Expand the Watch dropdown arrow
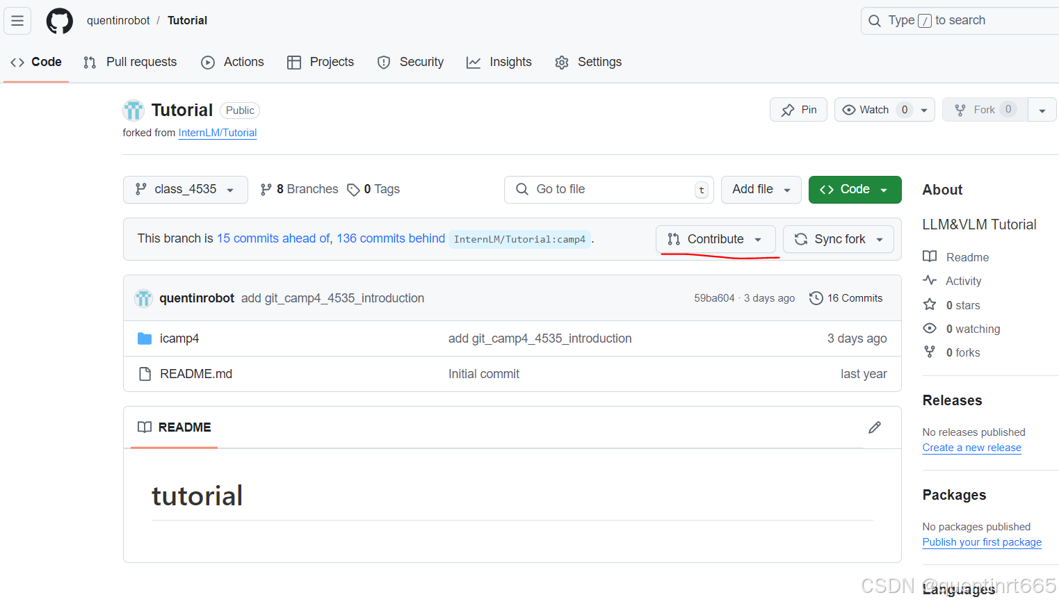The height and width of the screenshot is (604, 1059). coord(924,111)
